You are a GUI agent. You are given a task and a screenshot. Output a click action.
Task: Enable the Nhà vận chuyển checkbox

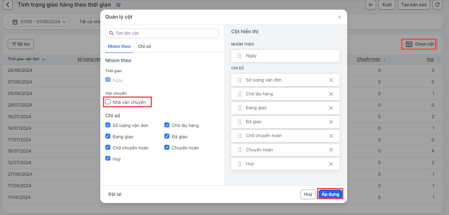(108, 102)
